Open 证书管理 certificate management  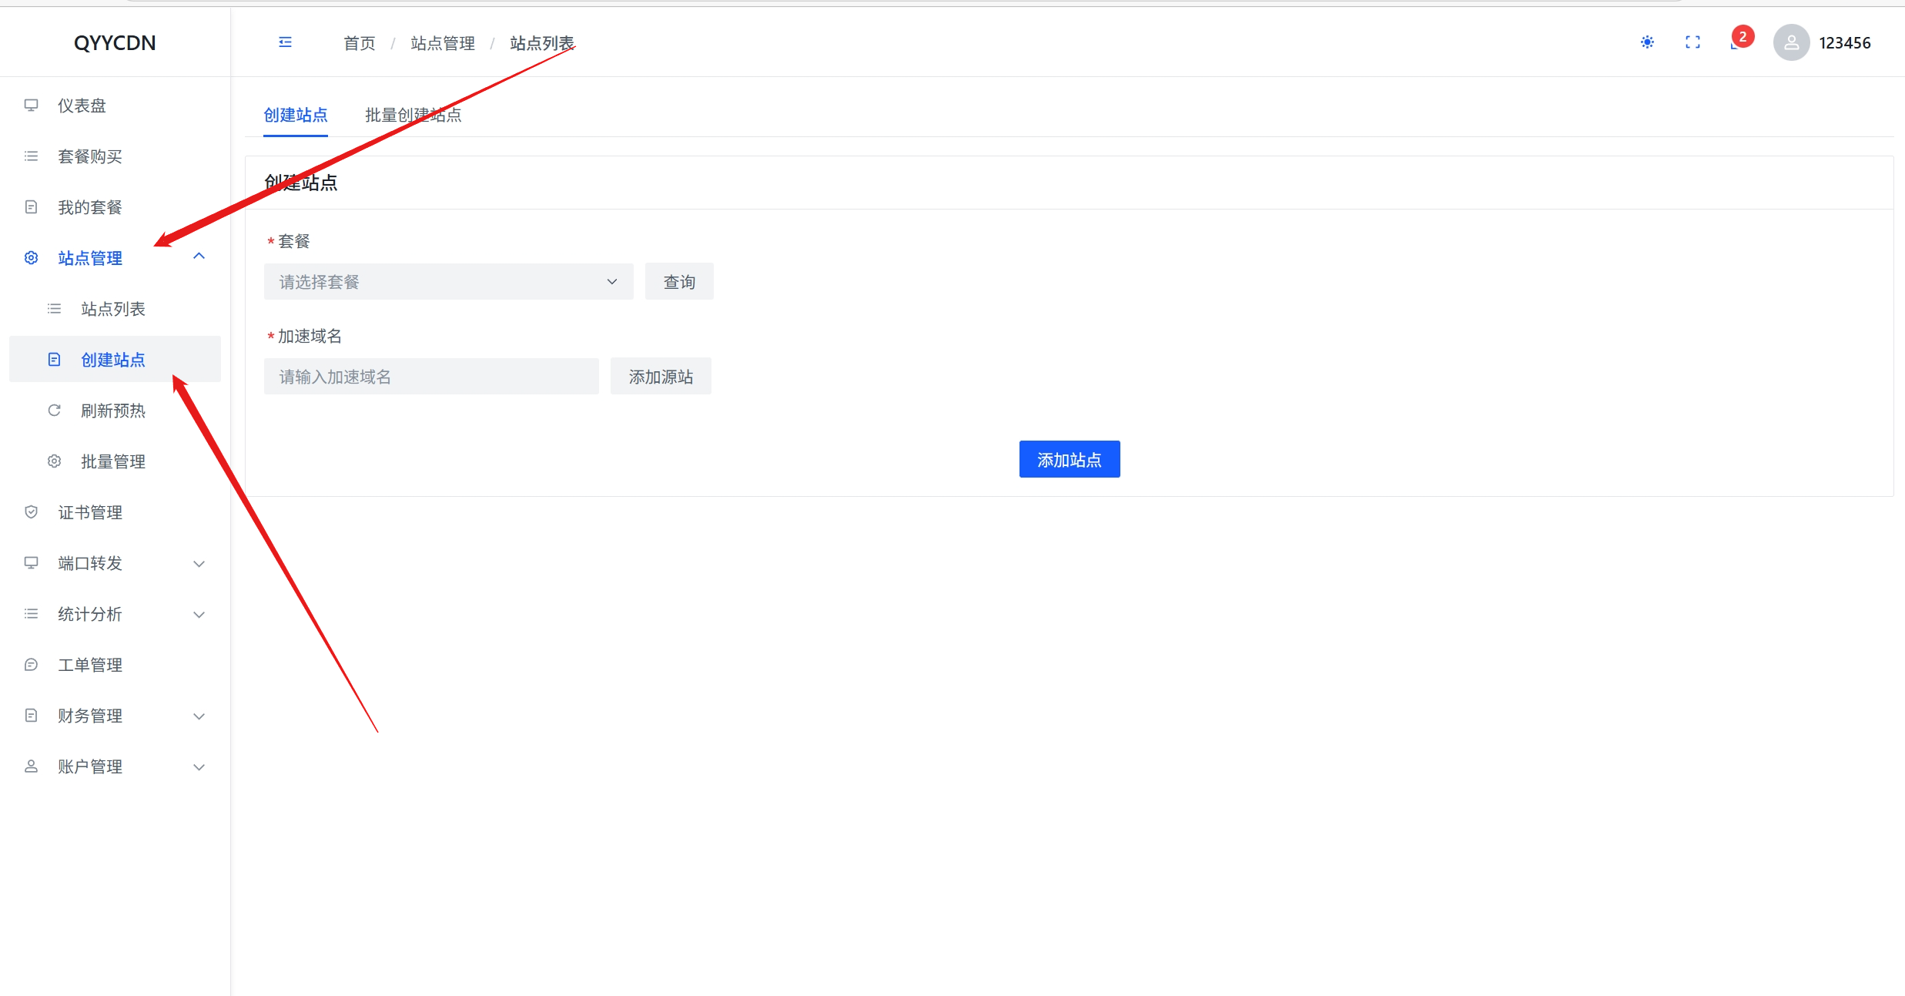tap(90, 512)
